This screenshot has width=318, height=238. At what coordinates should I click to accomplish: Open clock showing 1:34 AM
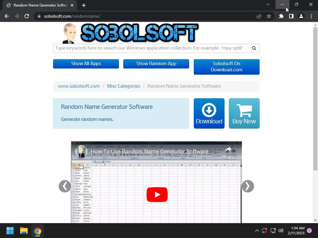296,231
